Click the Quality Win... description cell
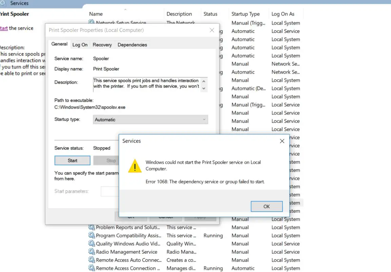391x272 pixels. 181,244
